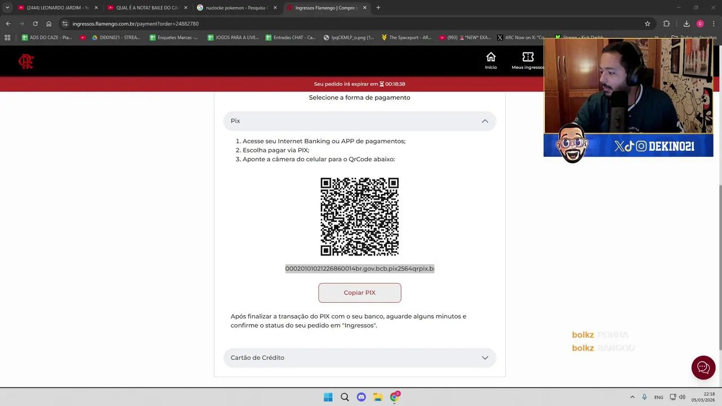722x406 pixels.
Task: Close the LEONARDO JARDIM YouTube tab
Action: coord(96,8)
